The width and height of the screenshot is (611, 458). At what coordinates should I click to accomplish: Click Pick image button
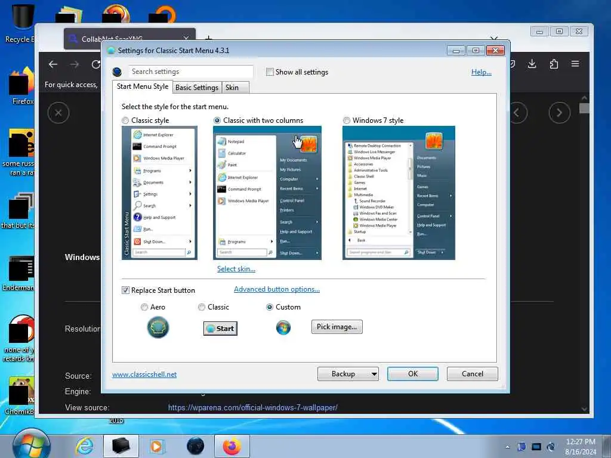(x=337, y=327)
